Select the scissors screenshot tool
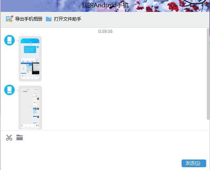 [x=9, y=137]
